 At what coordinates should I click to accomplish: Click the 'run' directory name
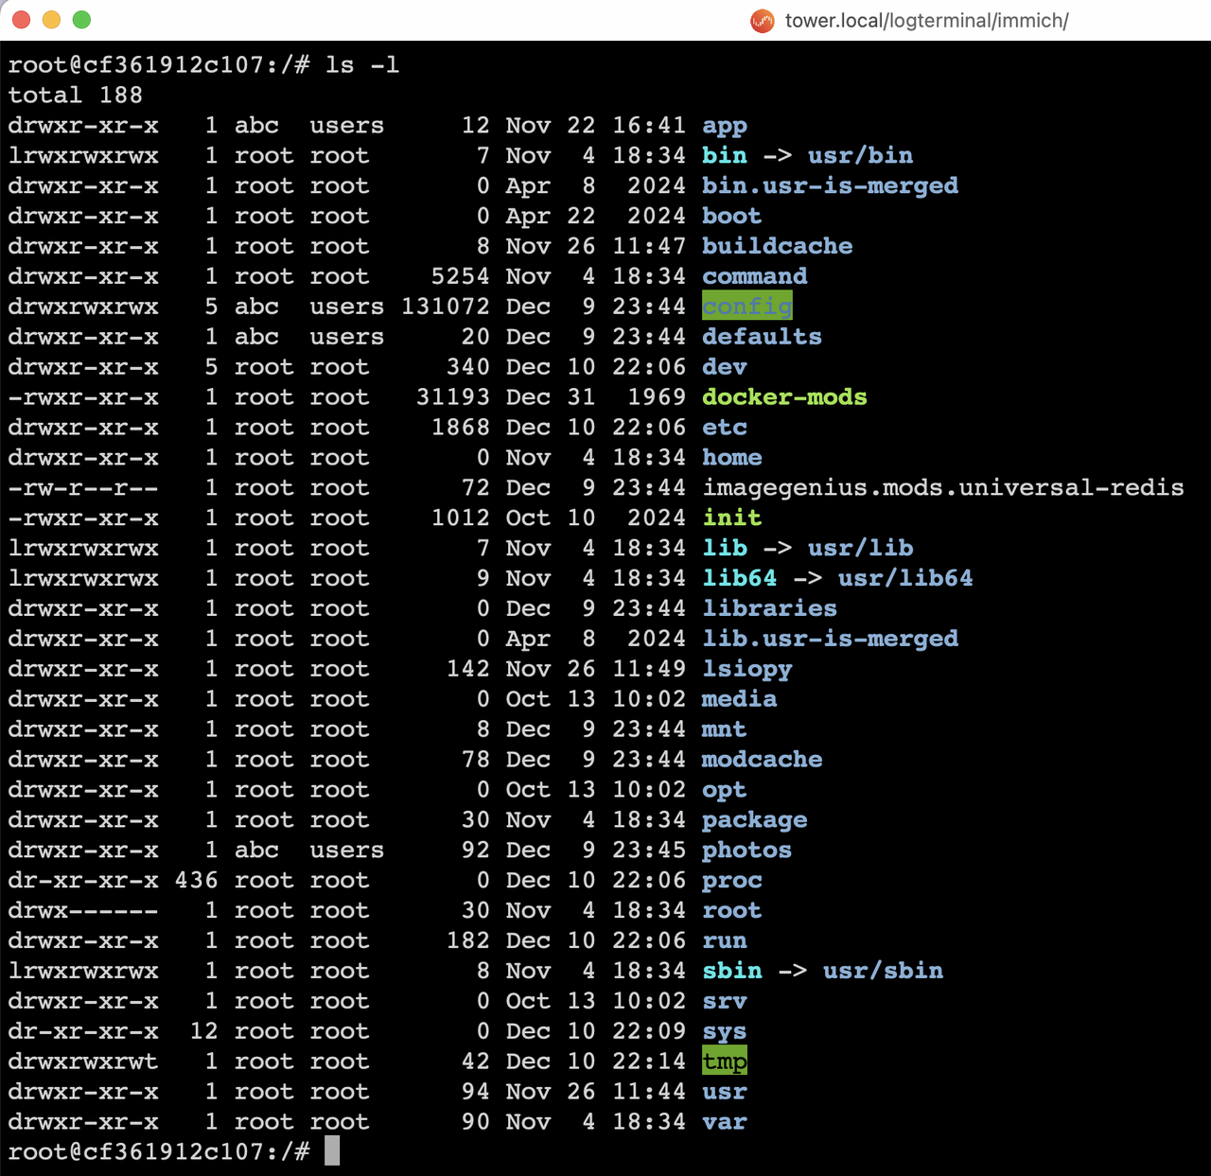point(725,941)
